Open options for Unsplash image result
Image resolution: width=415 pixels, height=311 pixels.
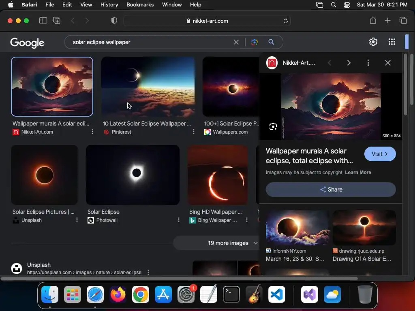tap(77, 220)
